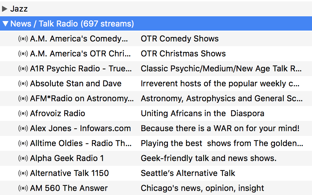Image resolution: width=312 pixels, height=195 pixels.
Task: Click stream icon beside Absolute Stan and Dave
Action: 23,83
